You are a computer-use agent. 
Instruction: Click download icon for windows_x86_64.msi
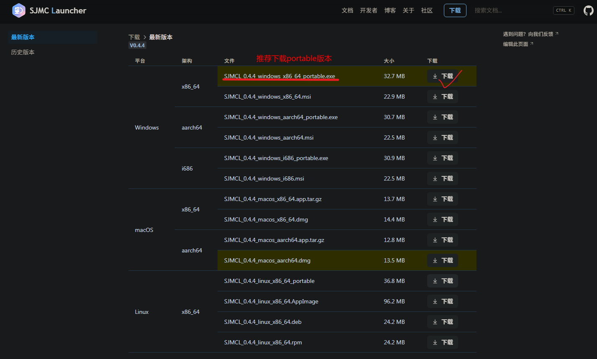[435, 97]
